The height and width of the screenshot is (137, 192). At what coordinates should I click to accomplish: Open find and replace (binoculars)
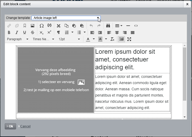[x=108, y=26]
